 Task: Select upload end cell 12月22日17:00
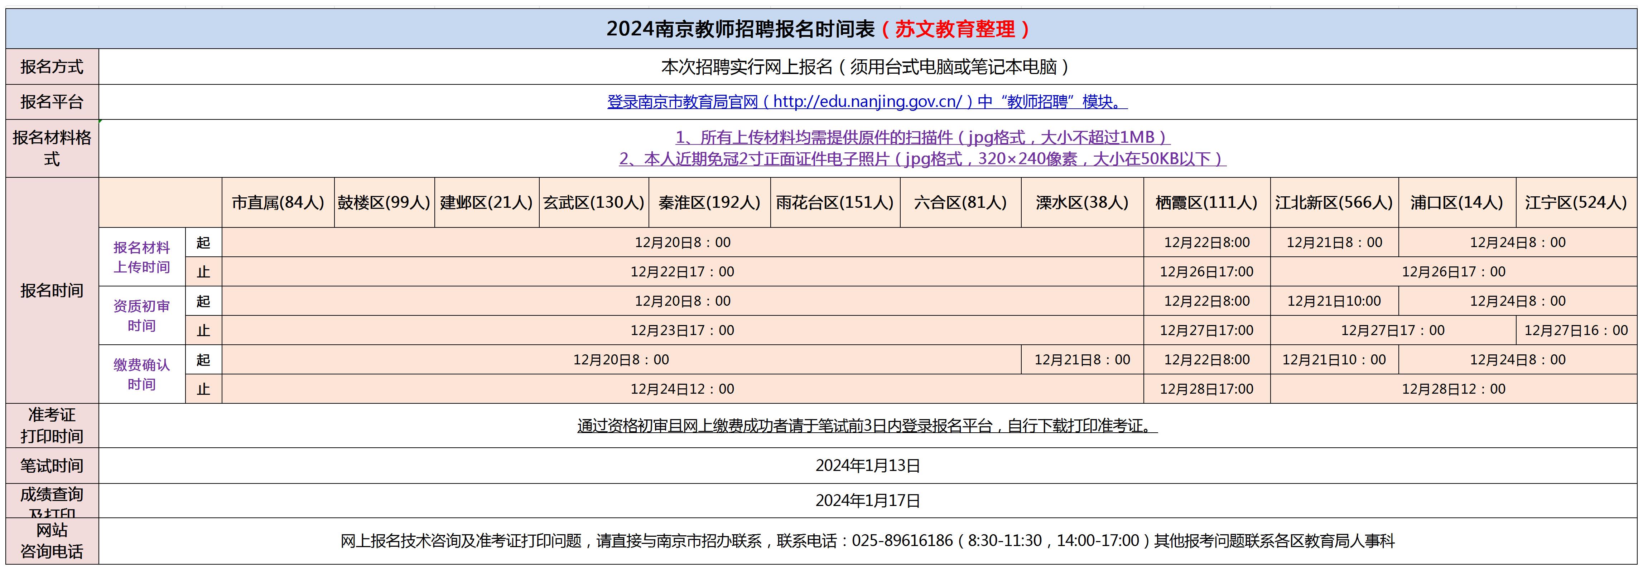683,271
